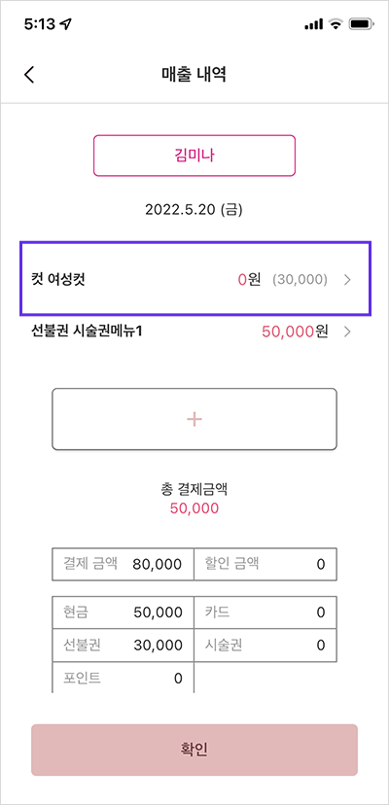Tap the Wi-Fi status icon
This screenshot has width=389, height=805.
[x=336, y=24]
